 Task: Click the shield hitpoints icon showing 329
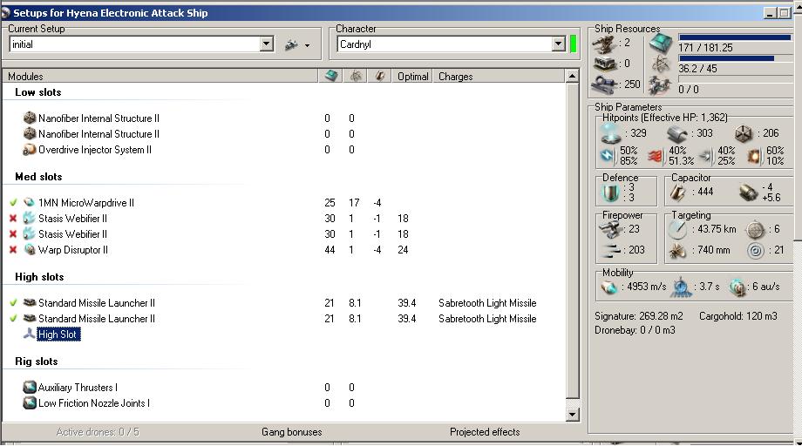click(x=611, y=134)
